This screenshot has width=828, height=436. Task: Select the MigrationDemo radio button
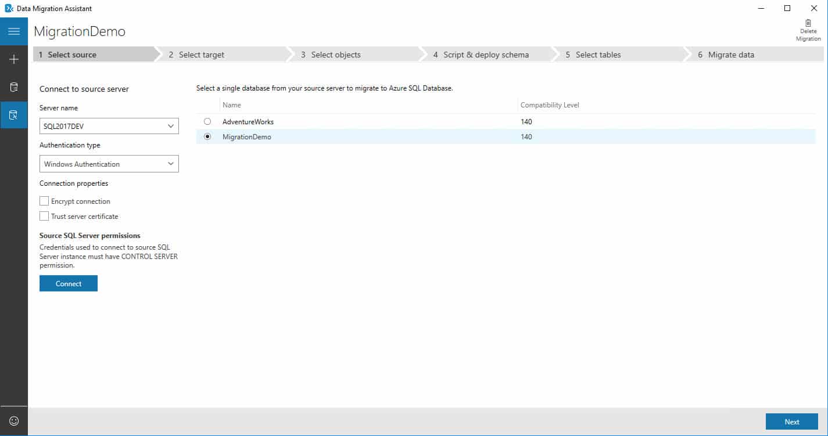[x=207, y=136]
